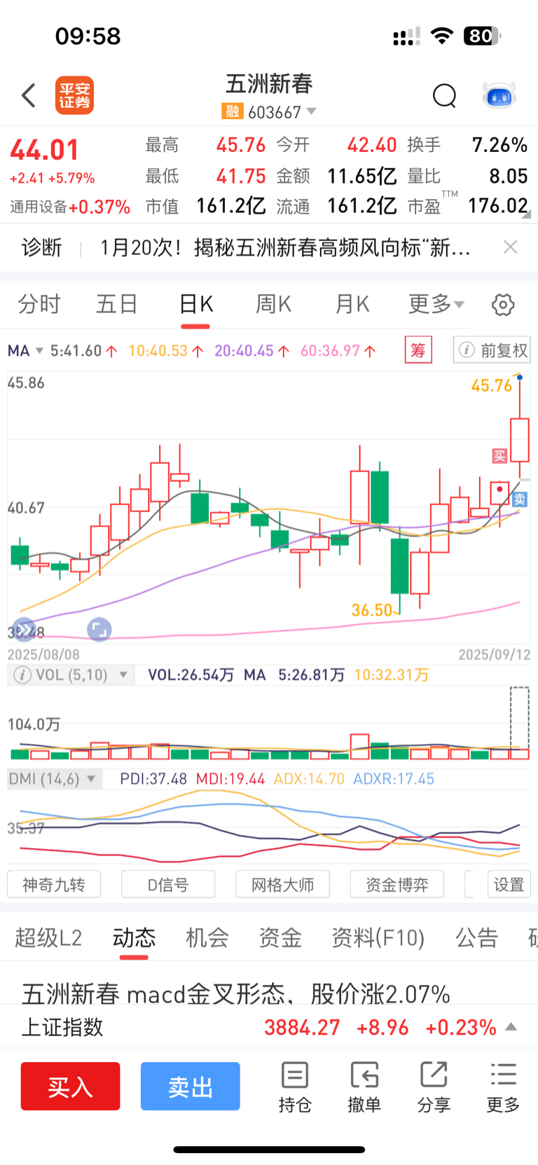The image size is (538, 1165).
Task: Tap the Wi-Fi status icon
Action: click(x=442, y=36)
